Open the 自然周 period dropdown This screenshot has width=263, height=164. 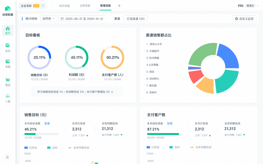(49, 19)
